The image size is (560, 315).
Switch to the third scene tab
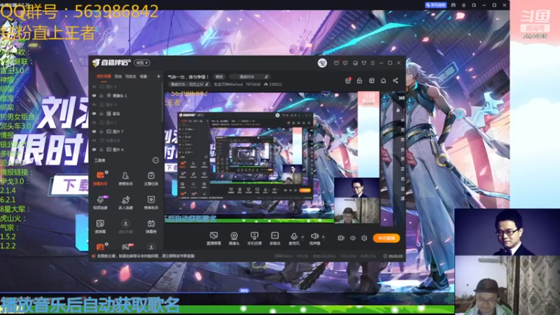tap(131, 76)
